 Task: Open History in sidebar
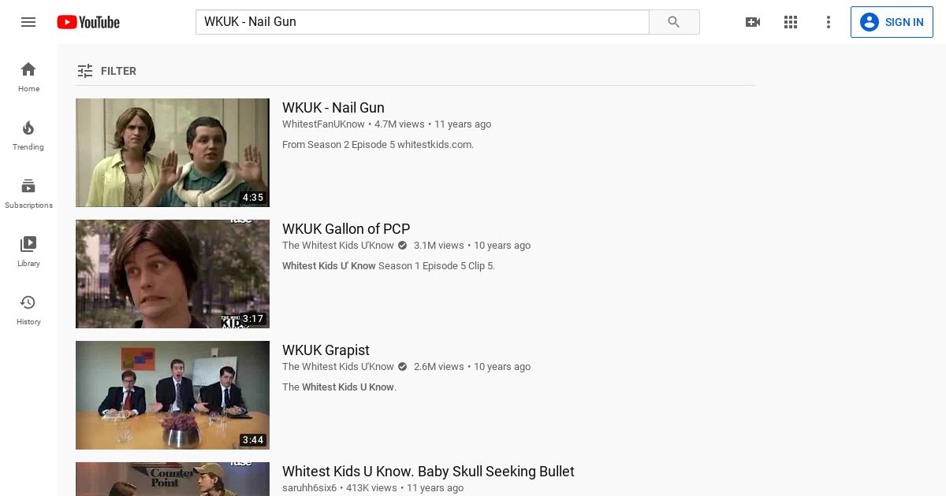click(28, 310)
